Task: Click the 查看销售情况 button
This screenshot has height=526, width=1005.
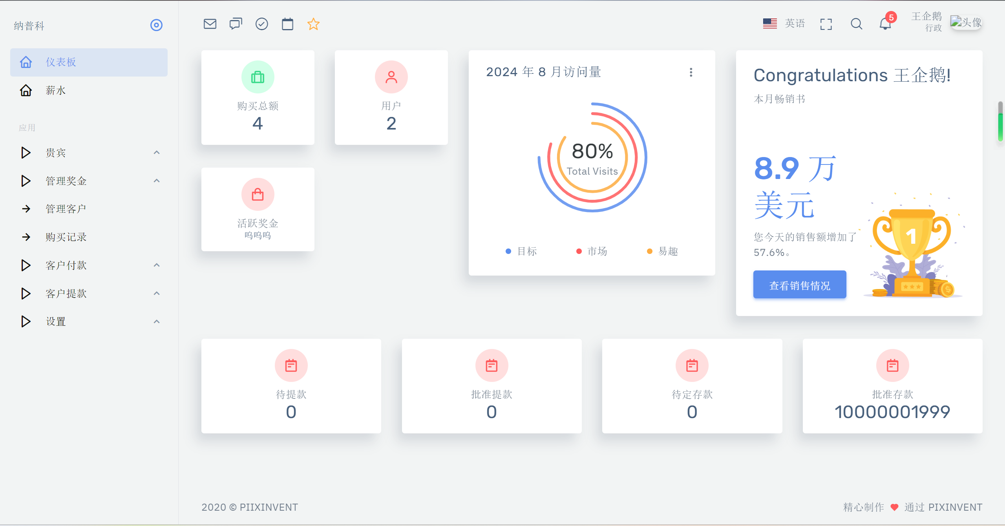Action: pyautogui.click(x=799, y=285)
